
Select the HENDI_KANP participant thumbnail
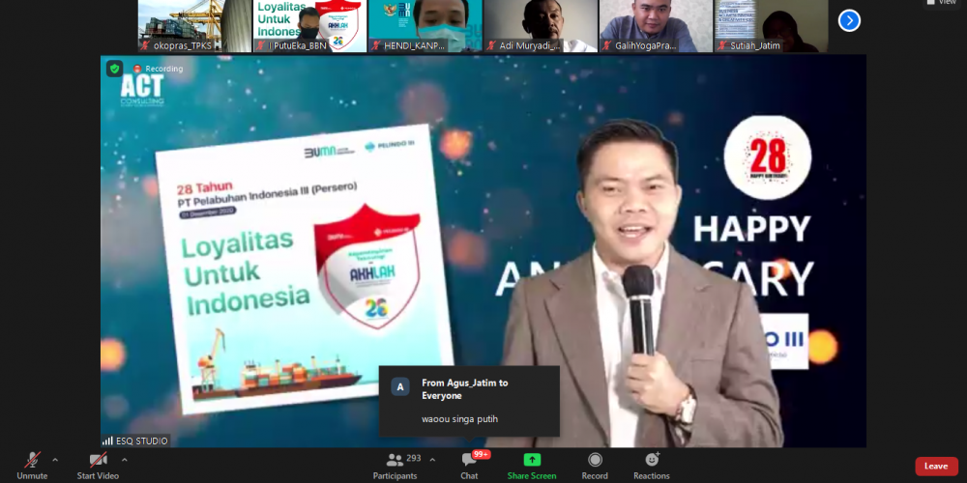coord(425,26)
